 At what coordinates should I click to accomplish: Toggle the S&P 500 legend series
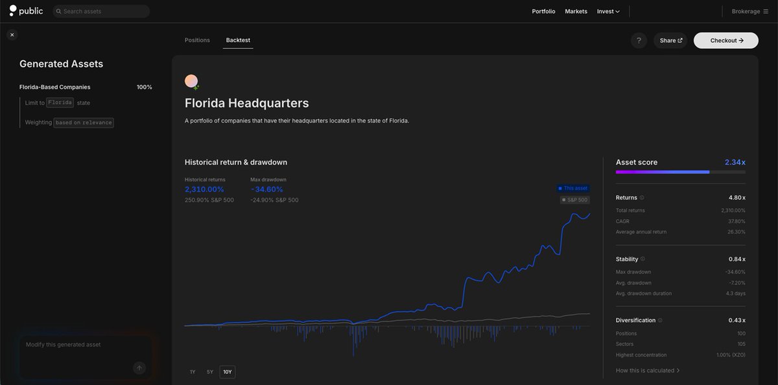point(574,200)
